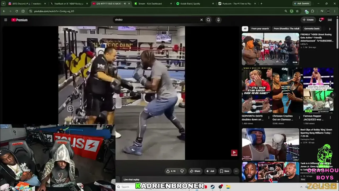The height and width of the screenshot is (191, 339).
Task: Open options for Chrisean Crashes Out short
Action: (x=300, y=117)
